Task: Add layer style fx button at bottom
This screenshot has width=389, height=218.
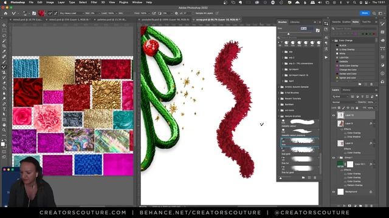Action: coord(344,205)
